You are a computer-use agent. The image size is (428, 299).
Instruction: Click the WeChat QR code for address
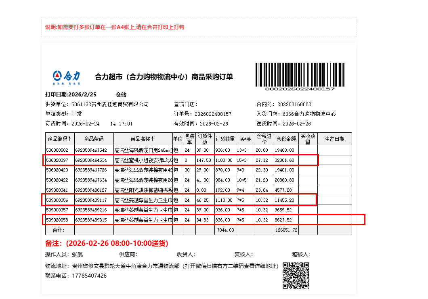coord(296,275)
